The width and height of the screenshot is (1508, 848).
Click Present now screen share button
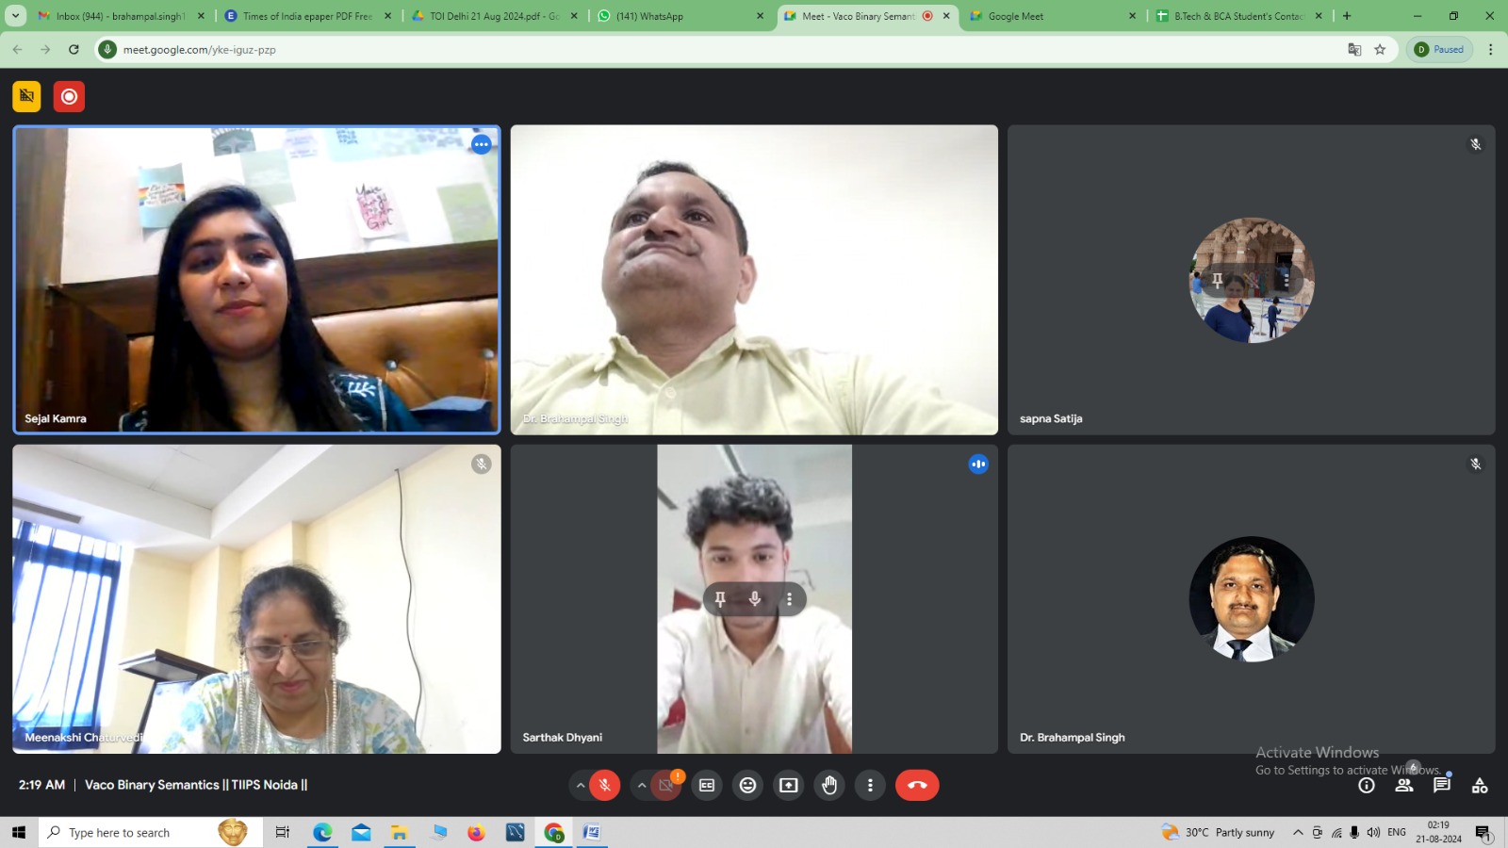click(789, 785)
